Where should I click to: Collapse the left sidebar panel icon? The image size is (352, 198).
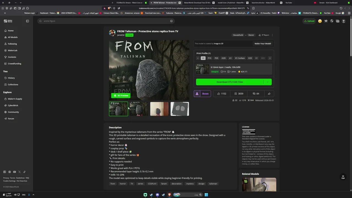point(28,21)
